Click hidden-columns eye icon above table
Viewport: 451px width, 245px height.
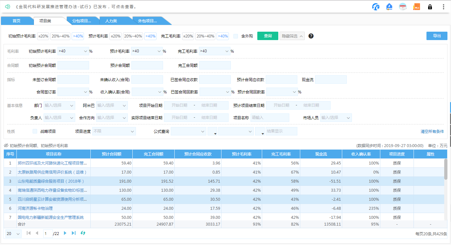tap(6, 146)
